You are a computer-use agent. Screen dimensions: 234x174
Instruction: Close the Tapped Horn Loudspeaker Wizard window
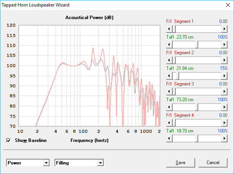tap(228, 5)
